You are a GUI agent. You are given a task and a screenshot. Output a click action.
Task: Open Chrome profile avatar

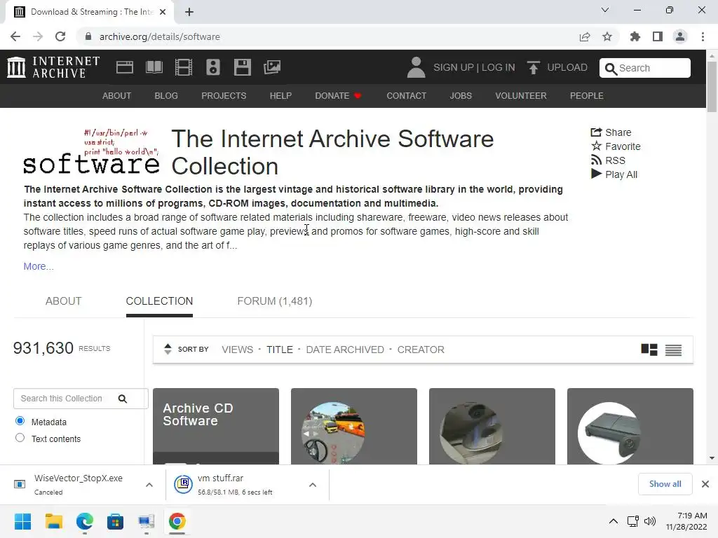click(x=680, y=36)
